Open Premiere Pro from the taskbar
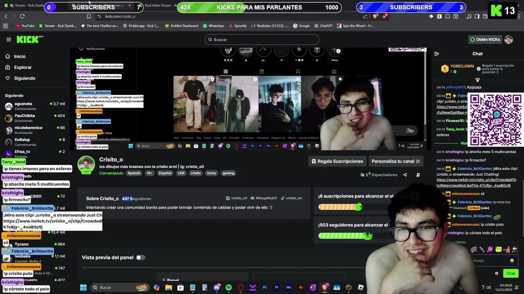Viewport: 524px width, 294px height. (277, 287)
